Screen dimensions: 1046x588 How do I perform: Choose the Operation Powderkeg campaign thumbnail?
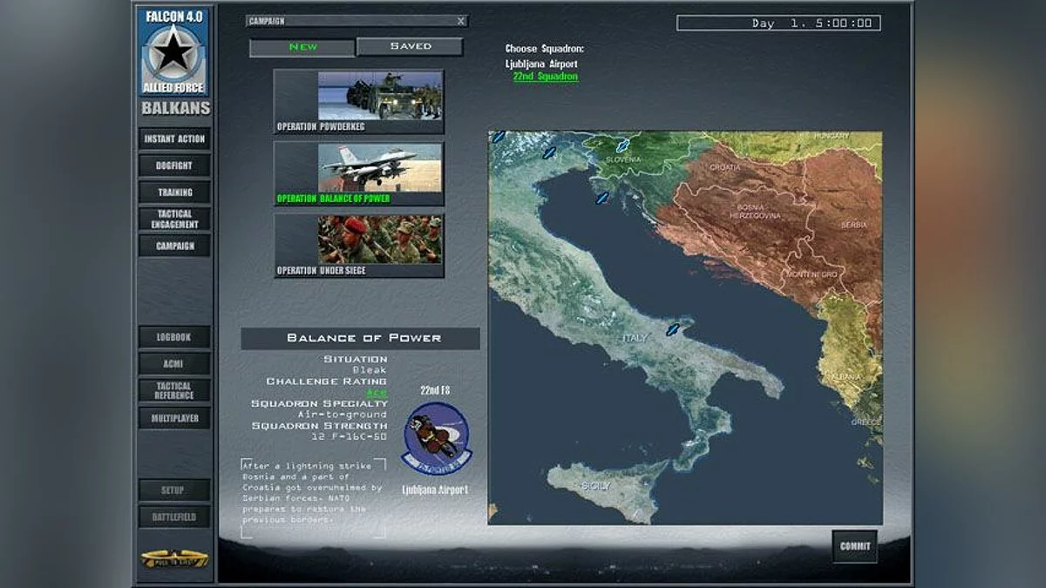point(358,102)
